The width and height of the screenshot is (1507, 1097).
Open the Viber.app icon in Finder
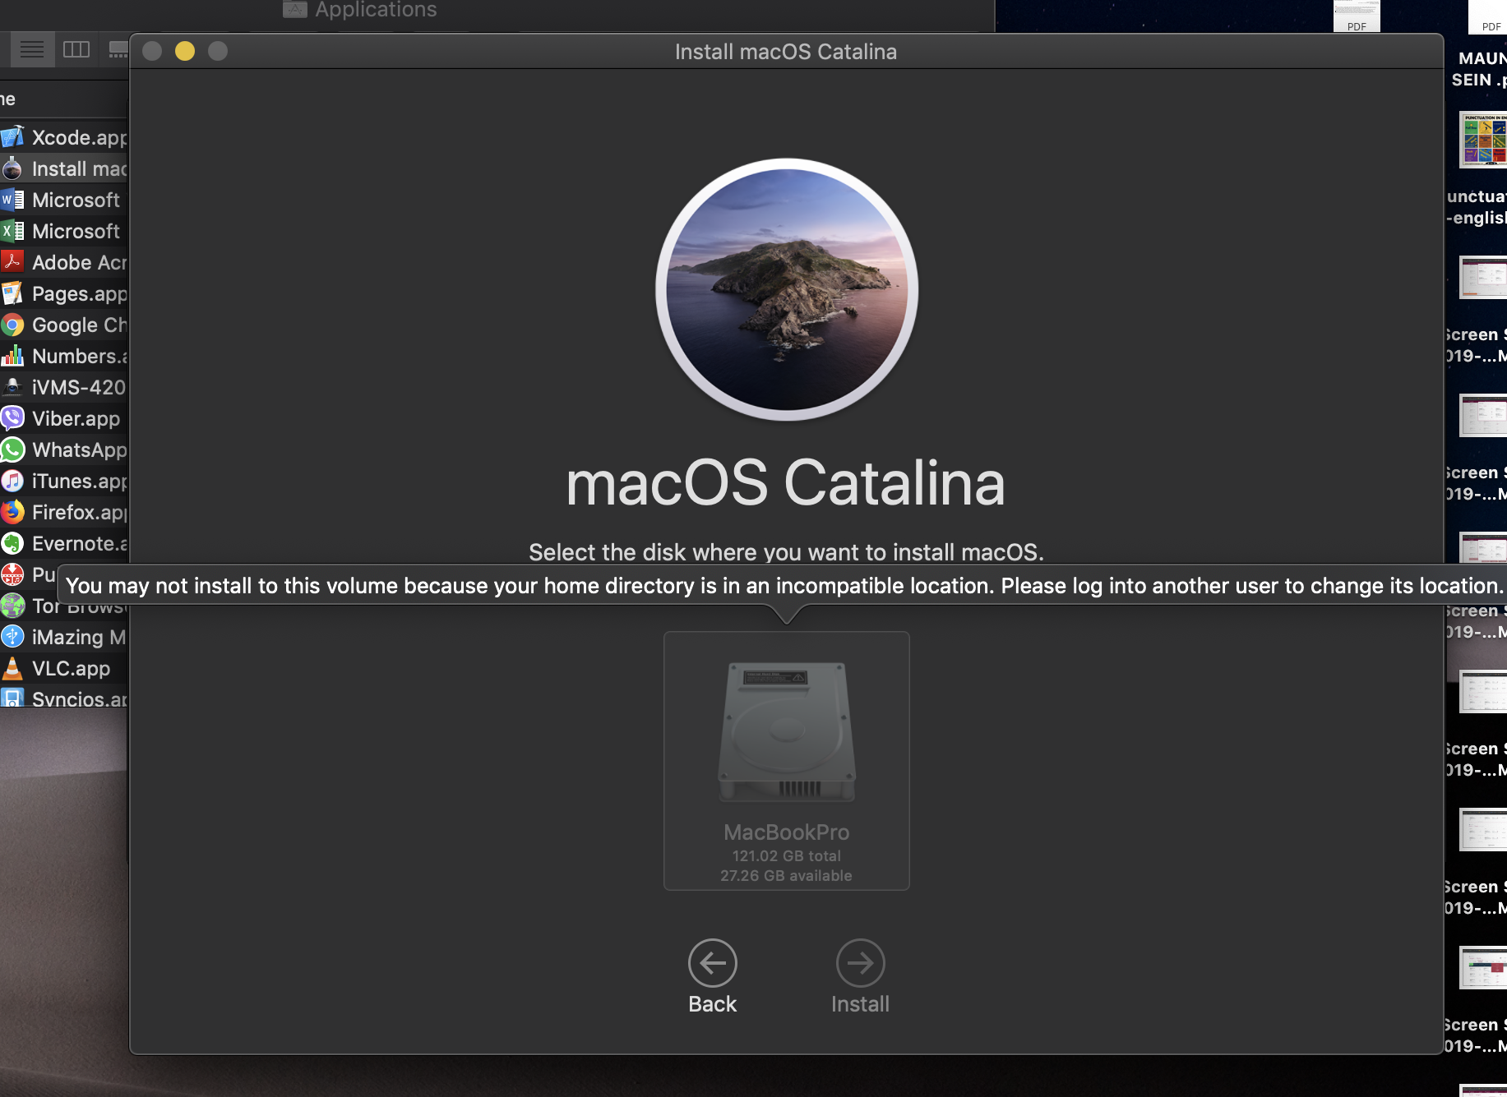[x=12, y=418]
